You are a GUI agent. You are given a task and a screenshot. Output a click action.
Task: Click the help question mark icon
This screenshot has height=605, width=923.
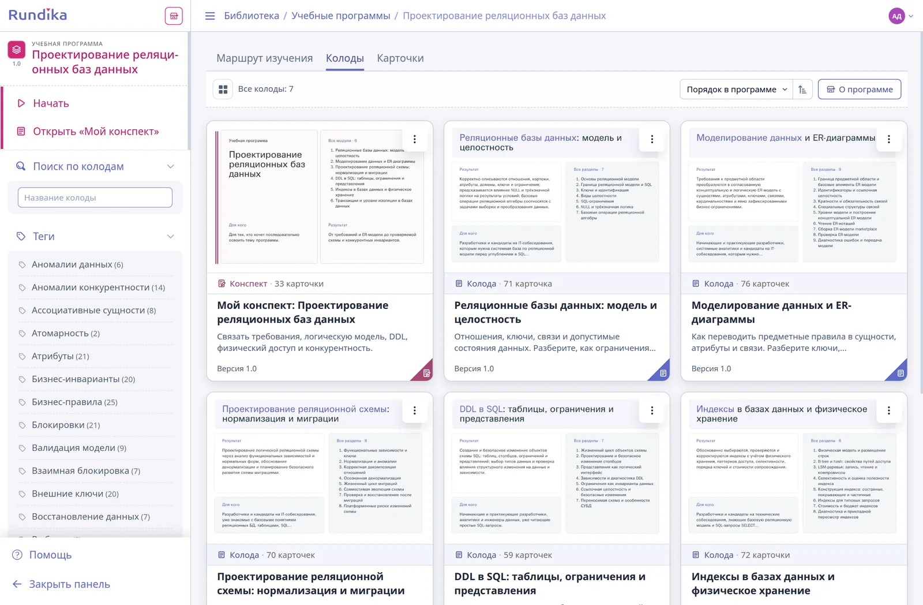(x=17, y=555)
